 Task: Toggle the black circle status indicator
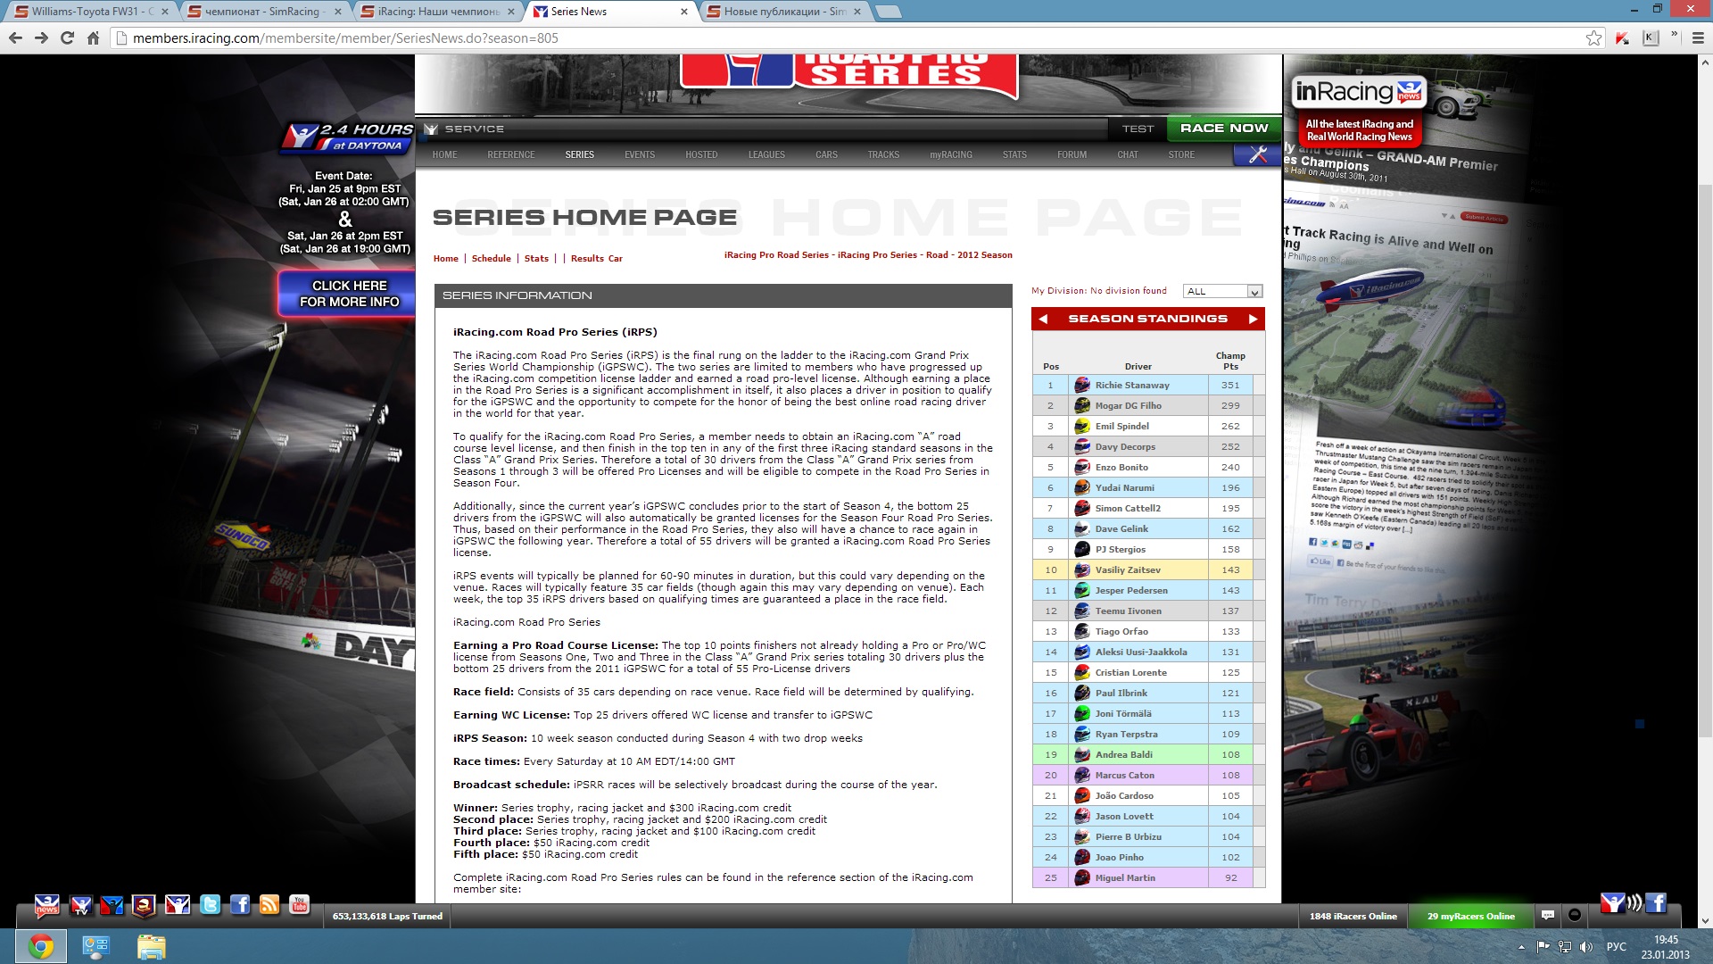click(x=1575, y=916)
